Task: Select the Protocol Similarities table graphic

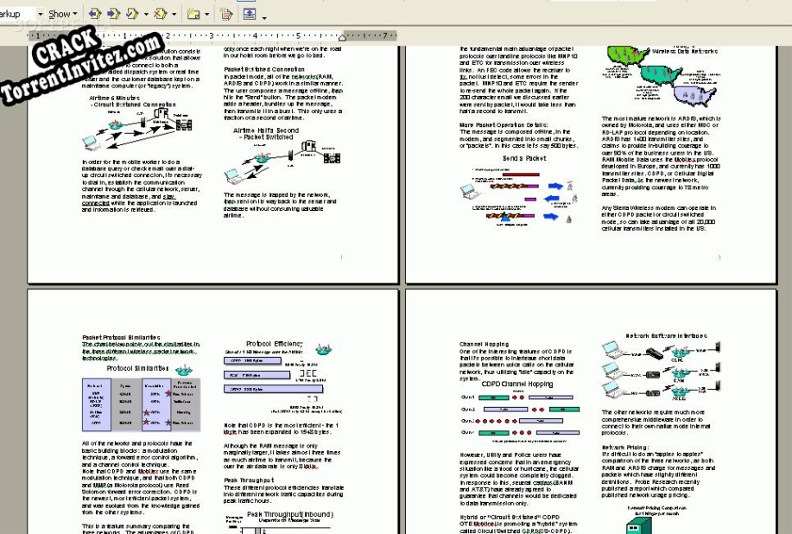Action: pos(142,404)
